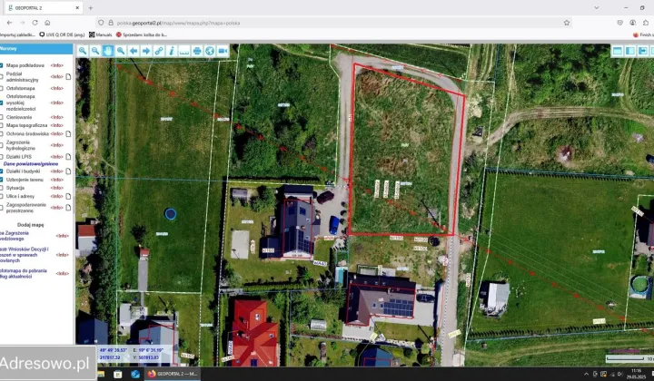654x381 pixels.
Task: Open document icon next to Ulice i adresy
Action: coord(68,196)
